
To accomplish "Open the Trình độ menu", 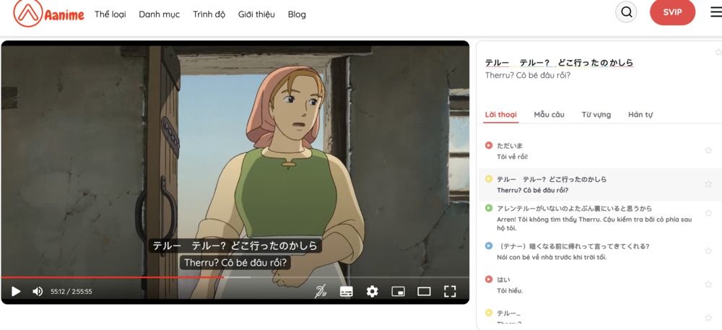I will (209, 14).
